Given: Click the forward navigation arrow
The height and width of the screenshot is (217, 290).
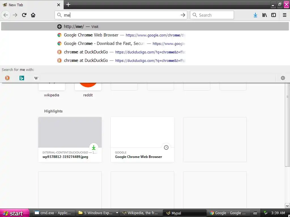Looking at the screenshot, I should [15, 15].
